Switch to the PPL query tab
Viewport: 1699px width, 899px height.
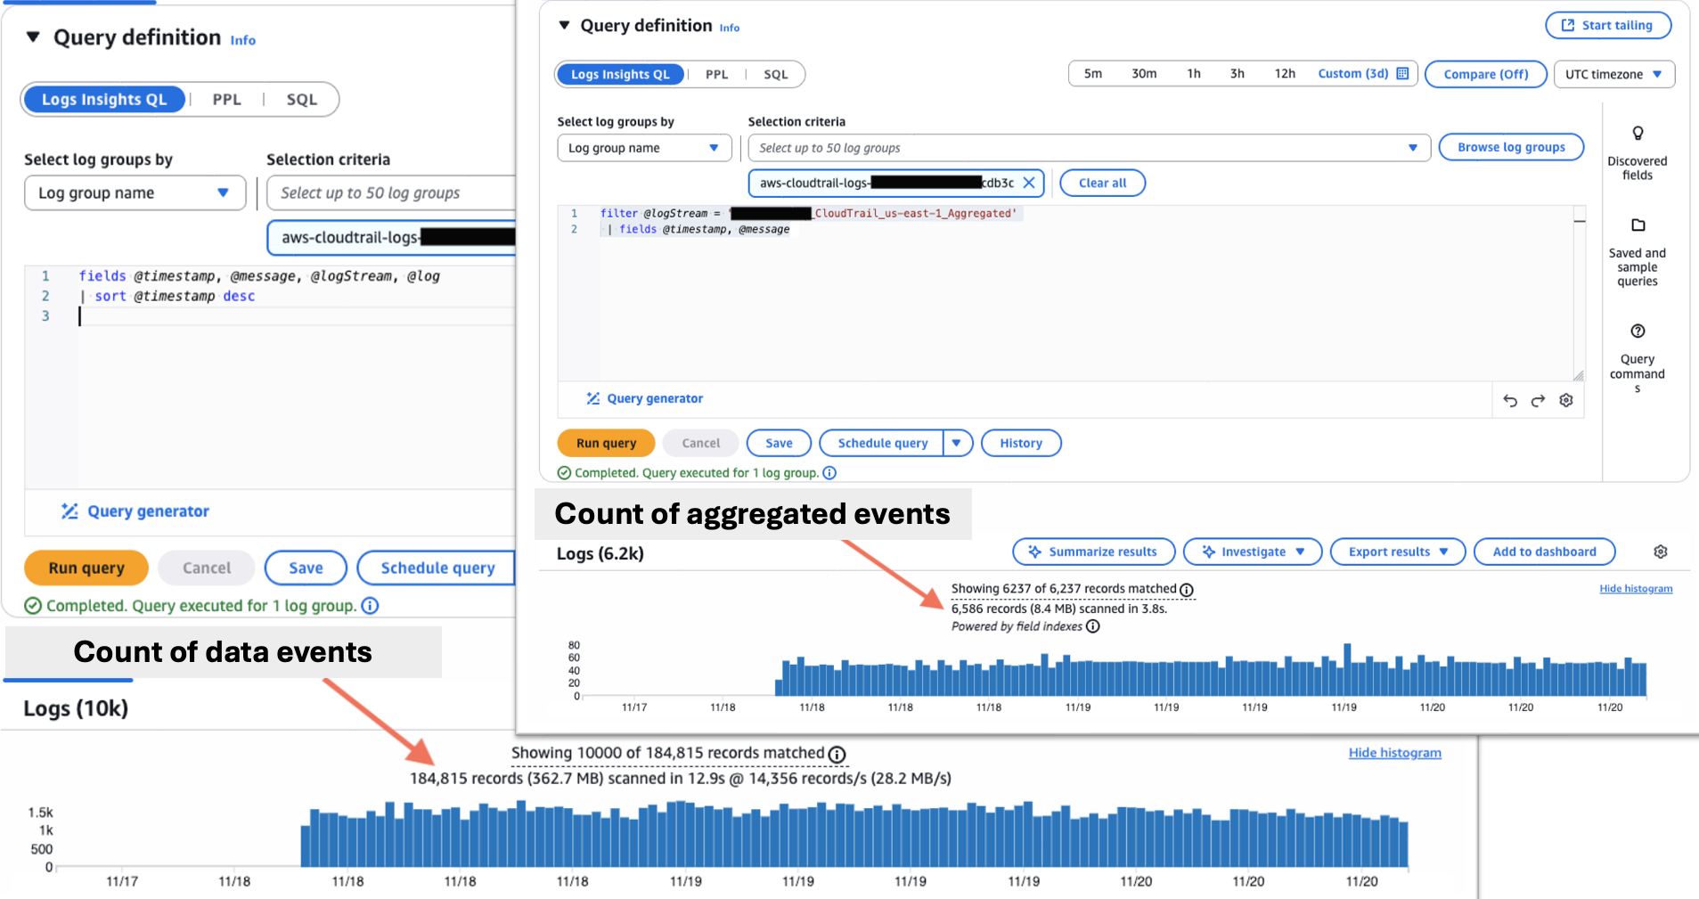tap(716, 74)
